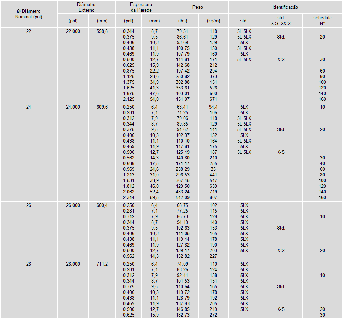Click wall thickness '54,0' mm

pos(155,99)
